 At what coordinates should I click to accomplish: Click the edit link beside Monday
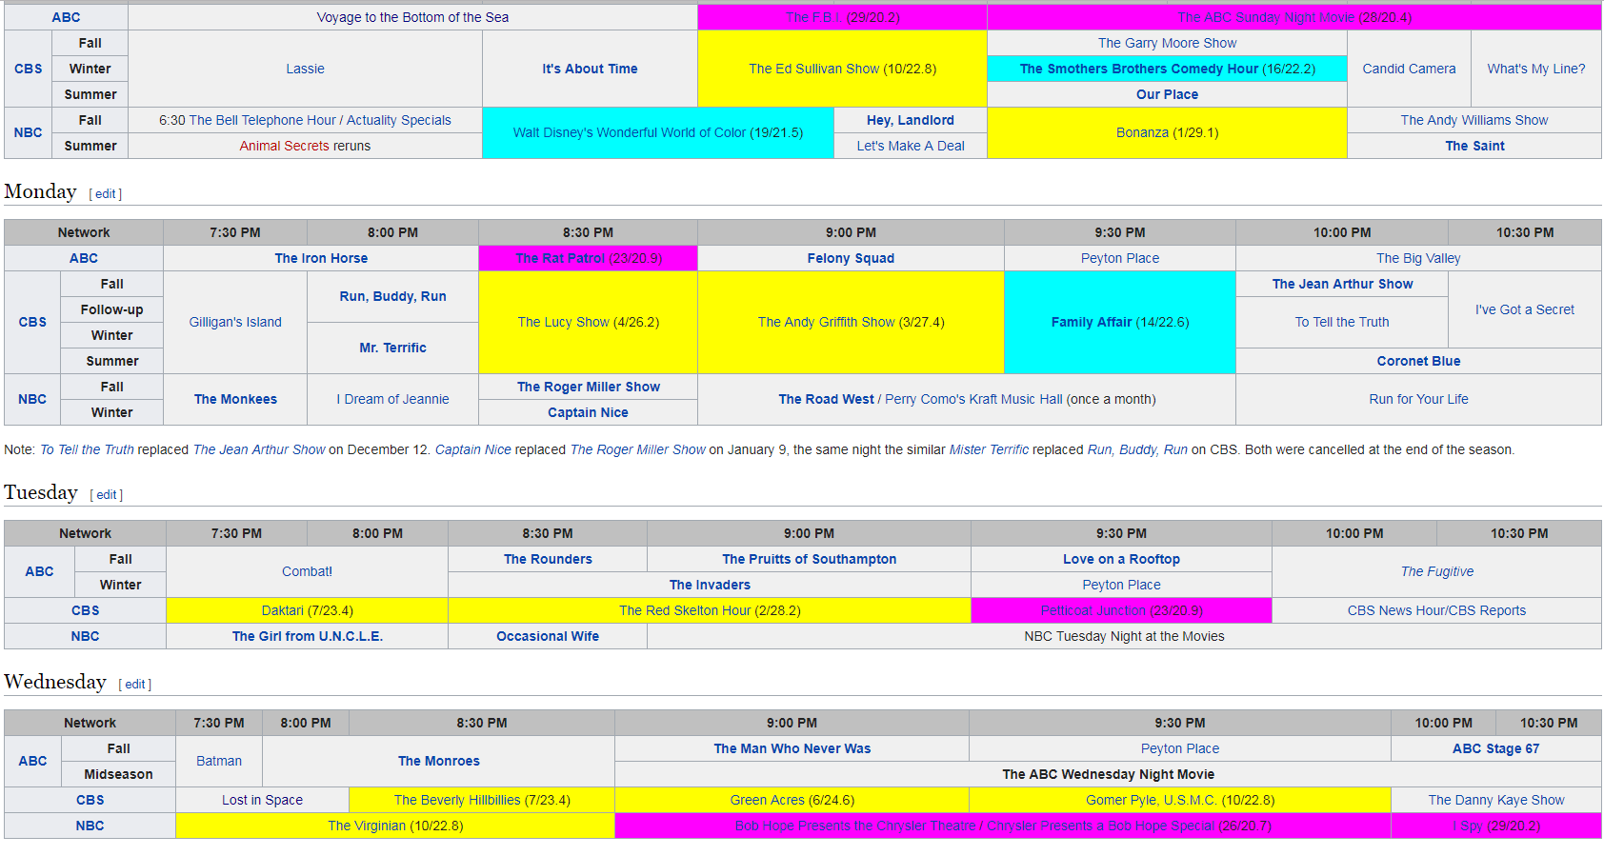105,194
